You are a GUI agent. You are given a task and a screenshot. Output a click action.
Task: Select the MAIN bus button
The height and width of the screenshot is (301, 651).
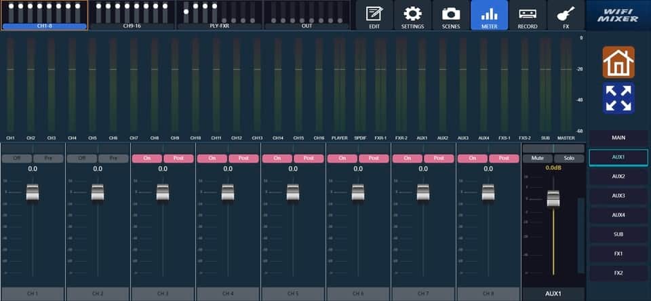point(618,138)
